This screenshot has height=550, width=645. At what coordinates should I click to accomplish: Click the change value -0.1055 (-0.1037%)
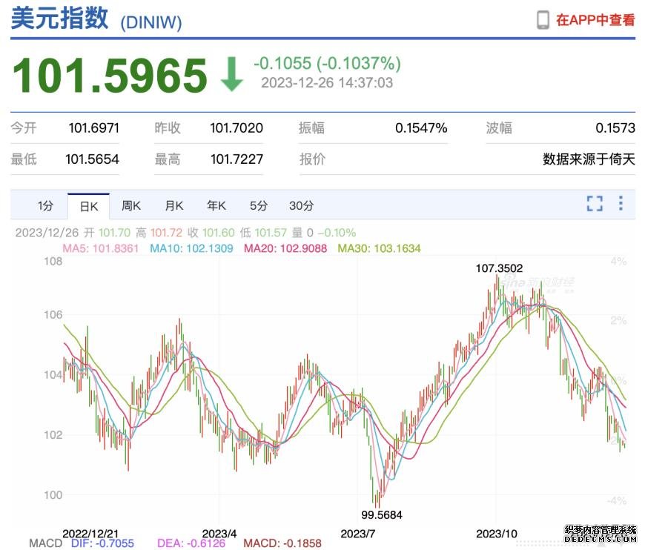pos(328,63)
